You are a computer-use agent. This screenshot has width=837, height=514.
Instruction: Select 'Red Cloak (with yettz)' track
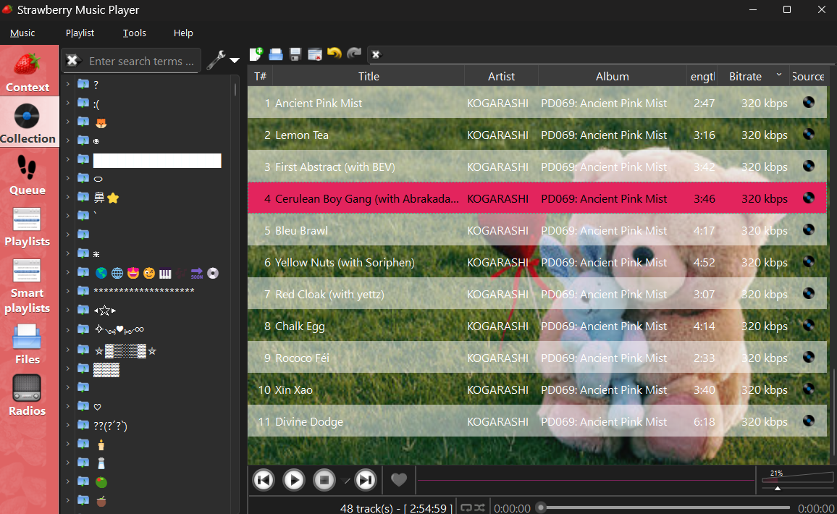pos(537,294)
